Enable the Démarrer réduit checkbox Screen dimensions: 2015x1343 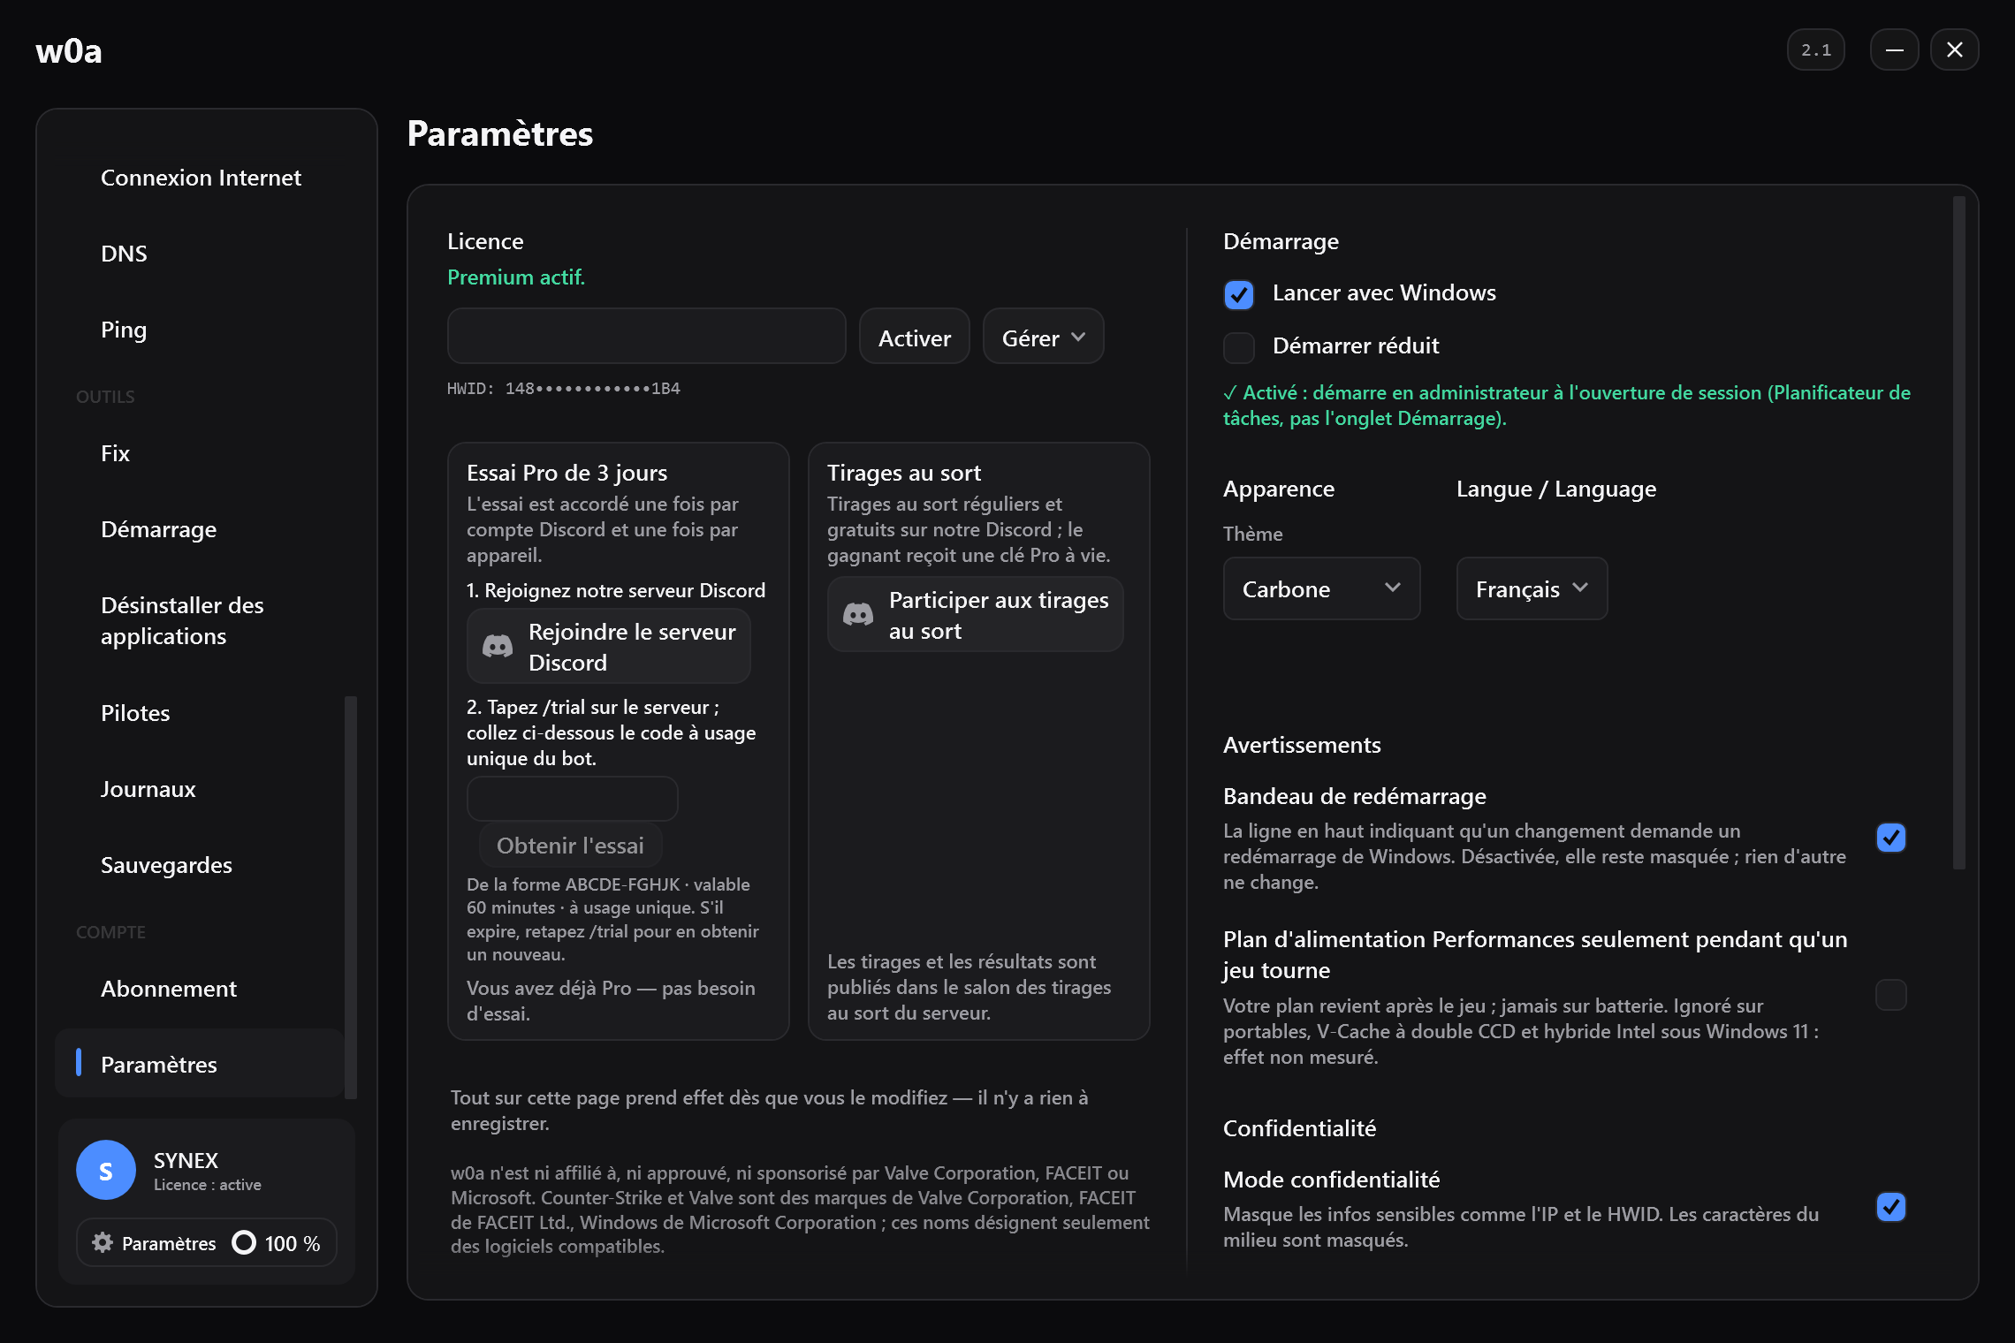[x=1239, y=347]
